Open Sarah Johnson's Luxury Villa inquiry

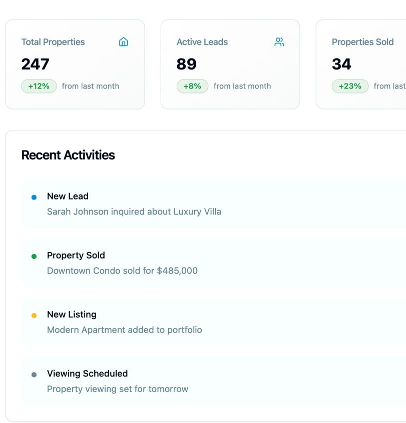pyautogui.click(x=134, y=211)
